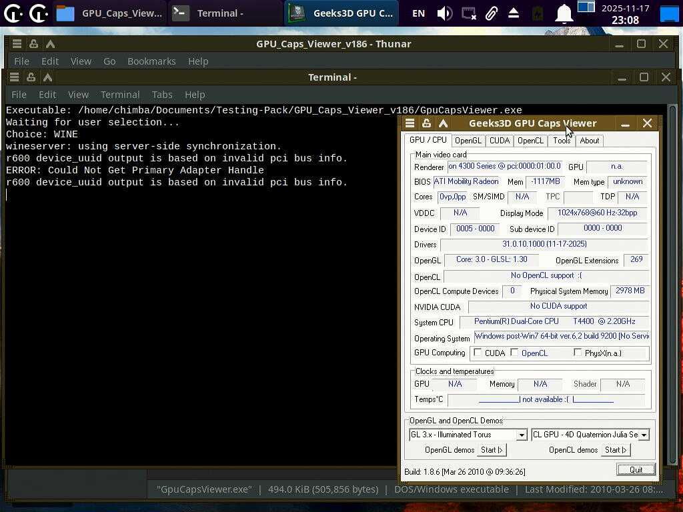The image size is (683, 512).
Task: Open Thunar window menu hamburger icon
Action: click(x=17, y=43)
